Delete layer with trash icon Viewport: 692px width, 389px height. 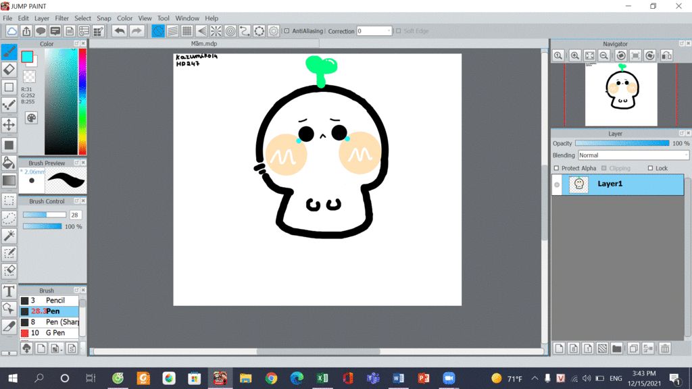click(665, 348)
